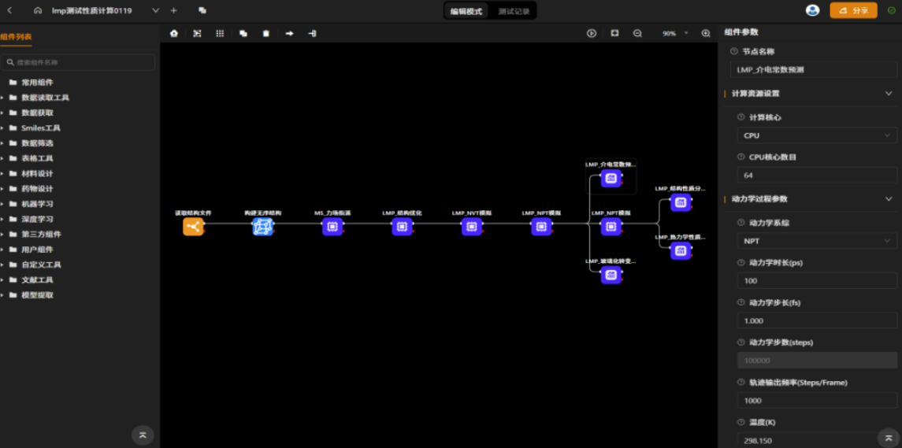Click the zoom out magnifier icon
This screenshot has height=448, width=902.
coord(637,33)
